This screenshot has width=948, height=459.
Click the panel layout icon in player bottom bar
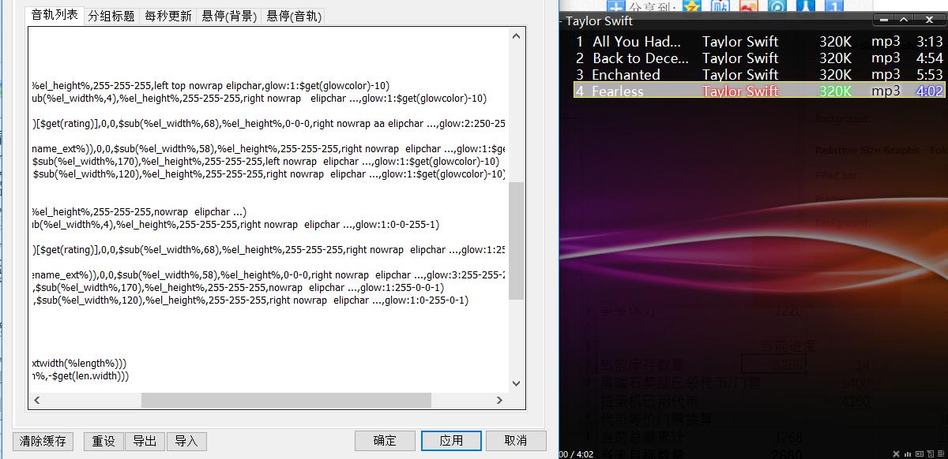(920, 454)
